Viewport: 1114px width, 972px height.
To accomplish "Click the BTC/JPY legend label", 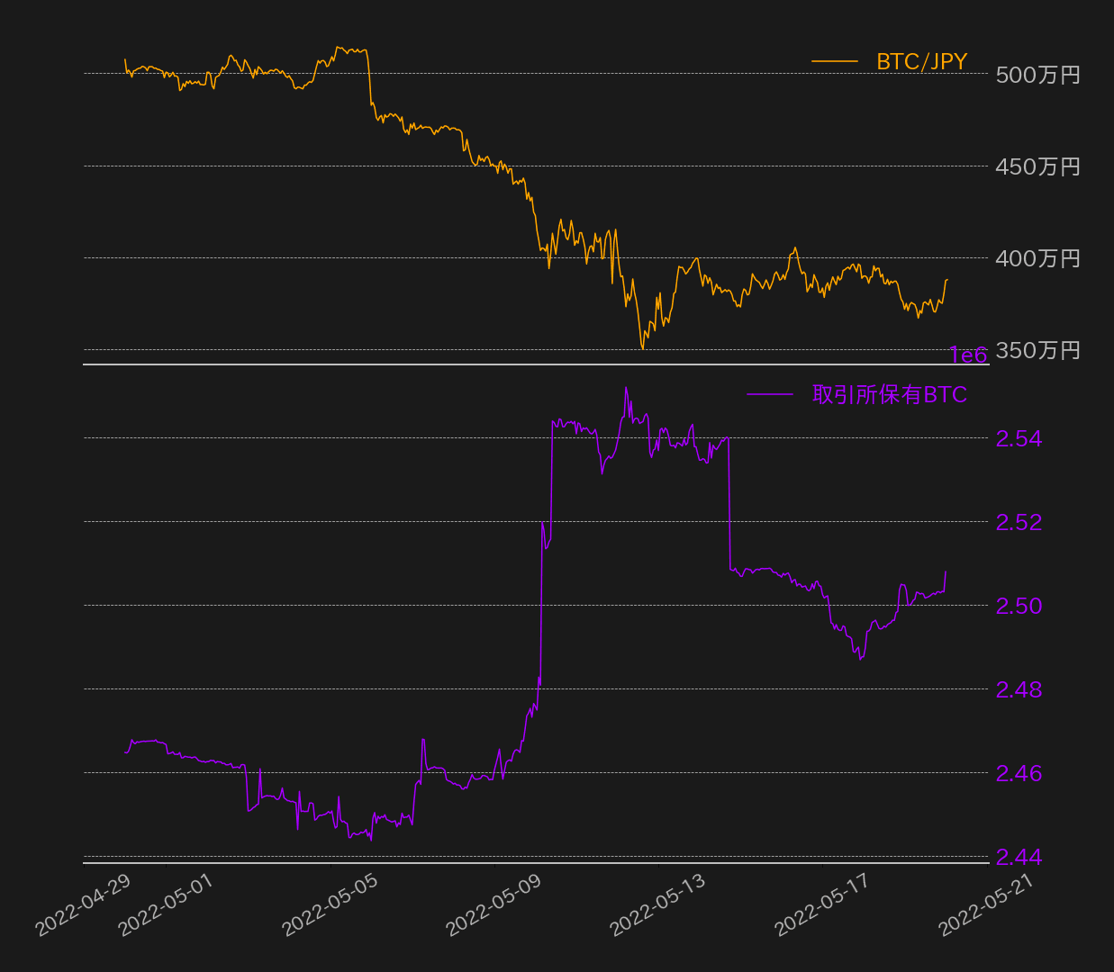I will pyautogui.click(x=921, y=61).
